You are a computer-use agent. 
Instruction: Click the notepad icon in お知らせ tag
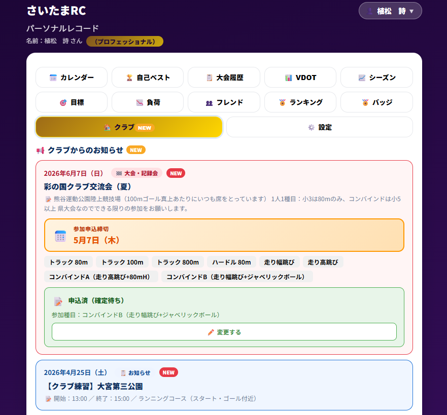(x=123, y=373)
